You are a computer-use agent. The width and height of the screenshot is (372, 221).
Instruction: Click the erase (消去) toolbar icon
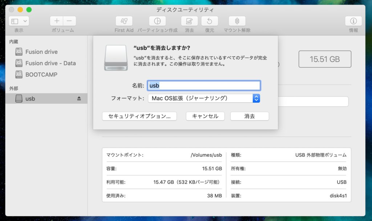point(189,21)
